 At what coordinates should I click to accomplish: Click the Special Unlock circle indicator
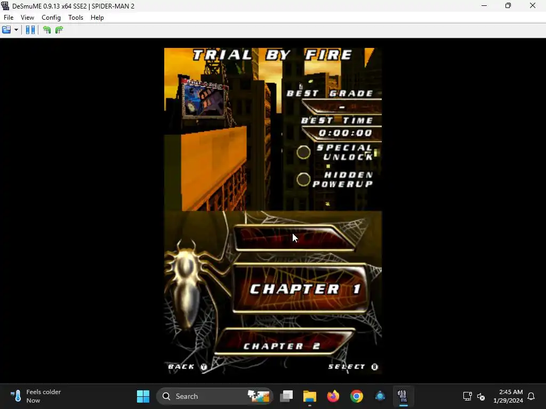coord(303,152)
